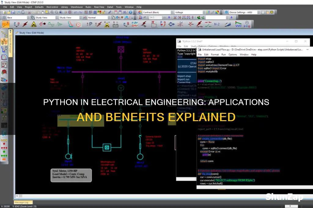Image resolution: width=313 pixels, height=208 pixels.
Task: Open Star Protective Coordination mode
Action: pyautogui.click(x=70, y=24)
